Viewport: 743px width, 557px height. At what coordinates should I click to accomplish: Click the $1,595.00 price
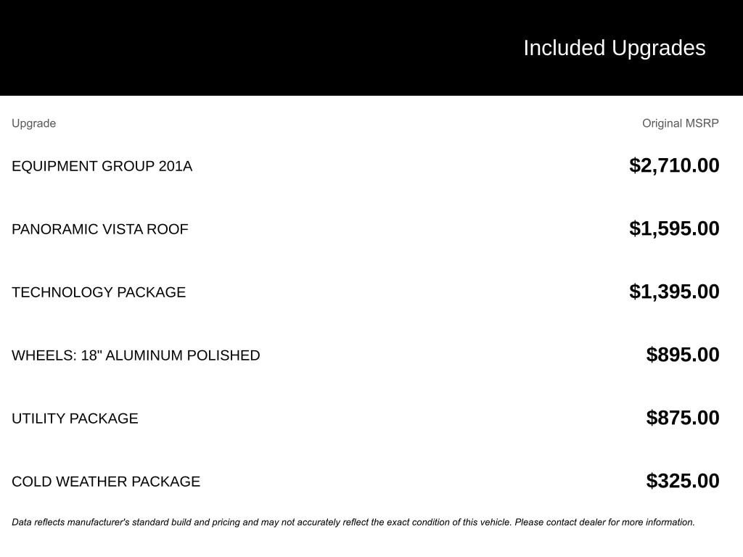674,228
